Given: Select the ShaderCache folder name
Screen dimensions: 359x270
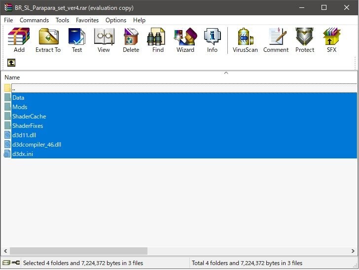Looking at the screenshot, I should pos(29,116).
